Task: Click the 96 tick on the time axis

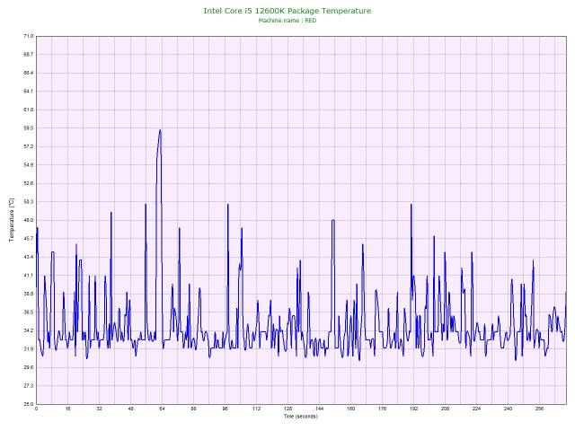Action: (225, 409)
